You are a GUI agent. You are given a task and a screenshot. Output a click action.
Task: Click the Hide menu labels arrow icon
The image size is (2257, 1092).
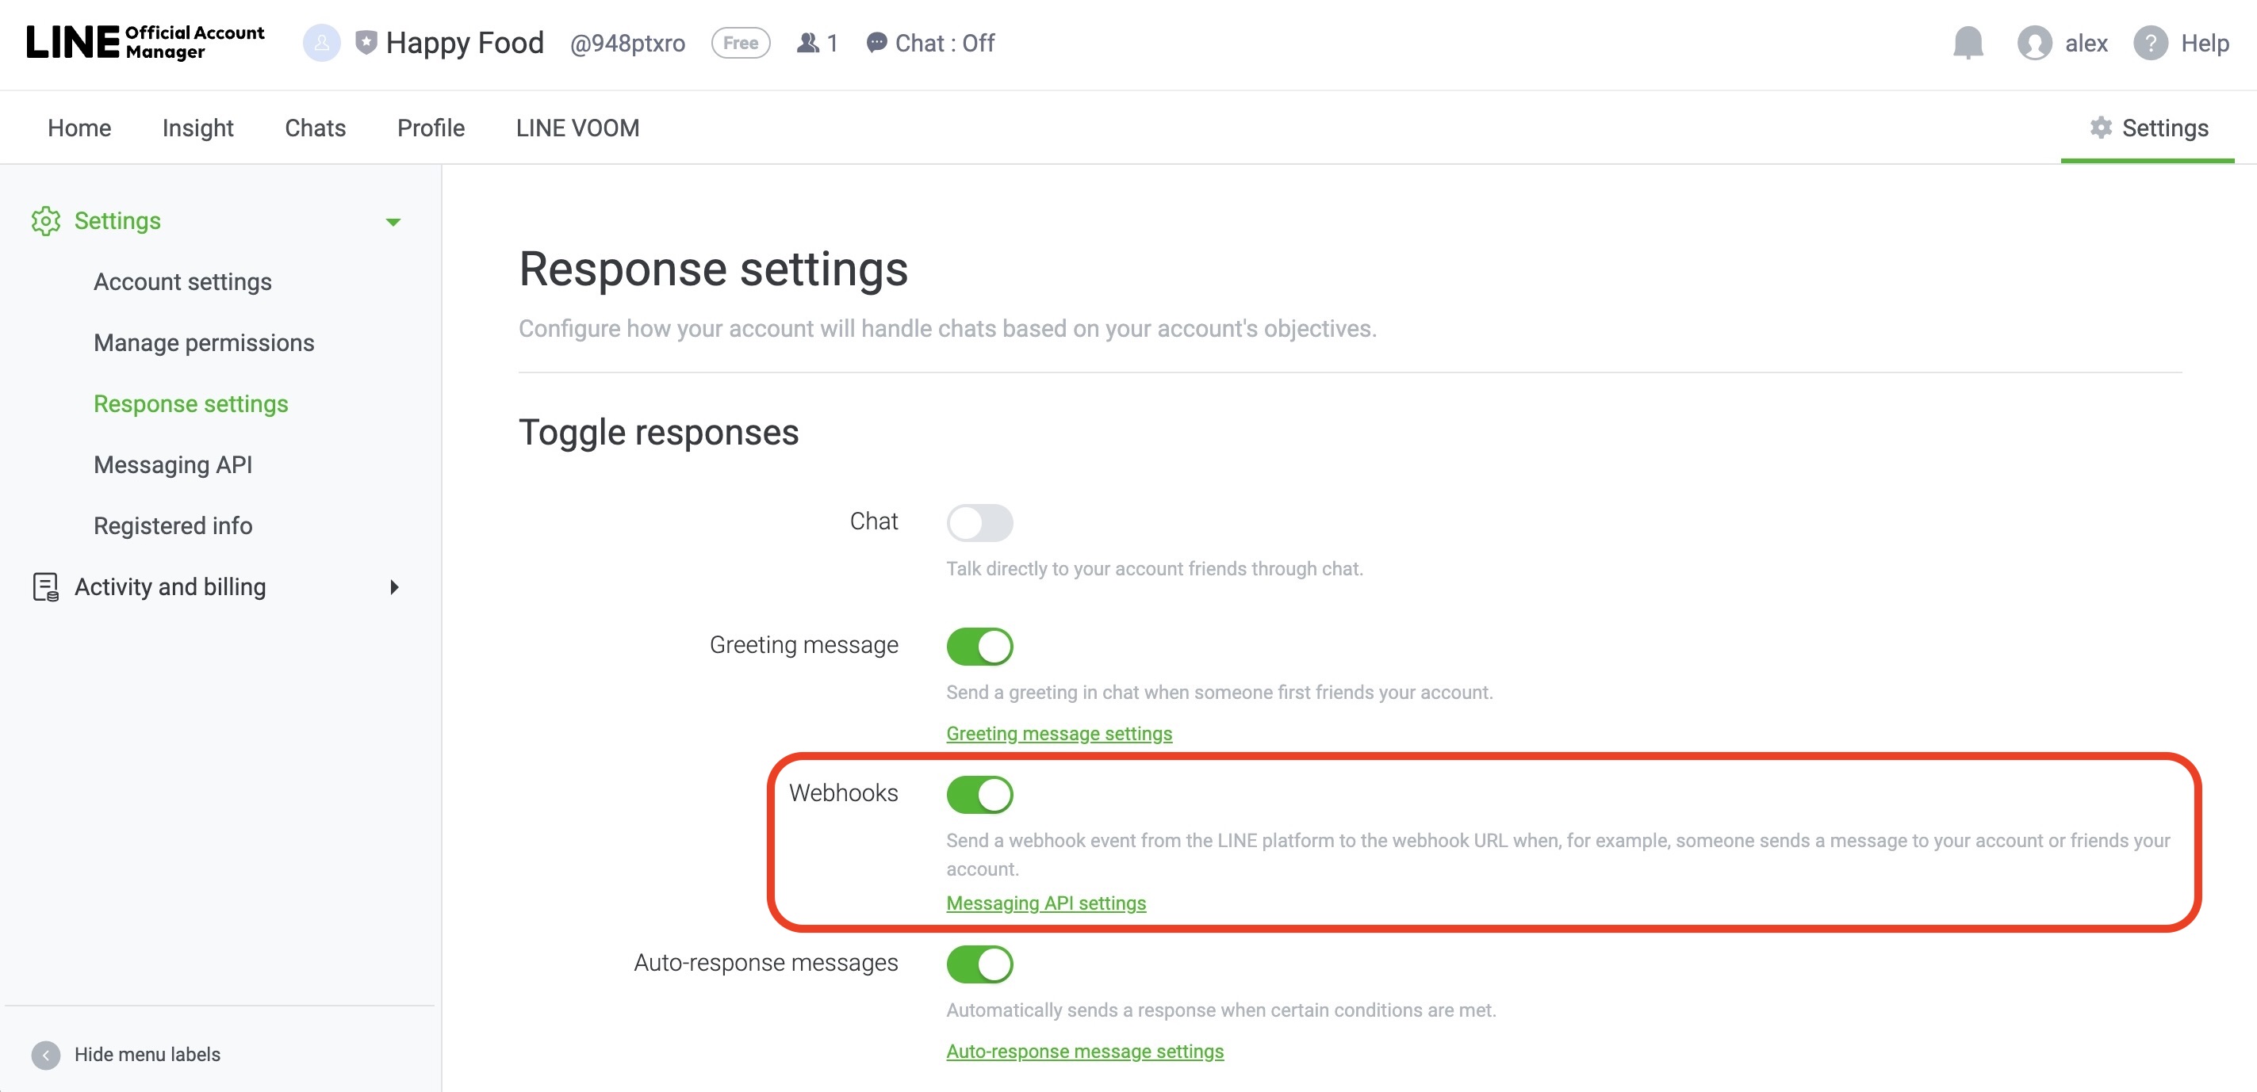point(45,1054)
